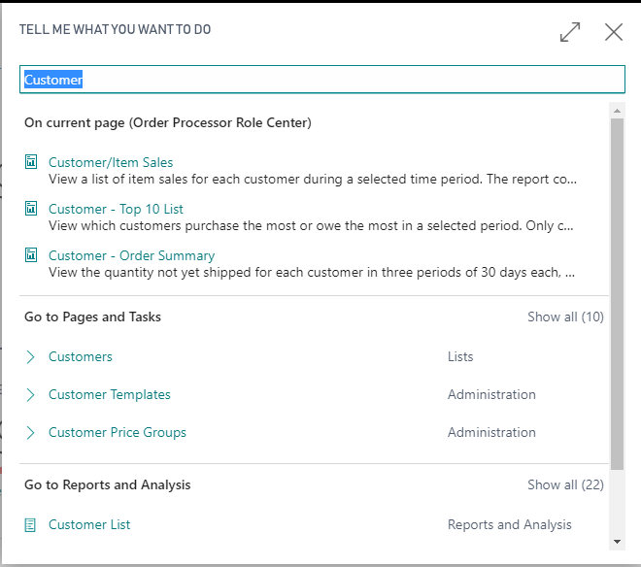This screenshot has width=641, height=567.
Task: Show all 22 Reports and Analysis results
Action: [x=565, y=484]
